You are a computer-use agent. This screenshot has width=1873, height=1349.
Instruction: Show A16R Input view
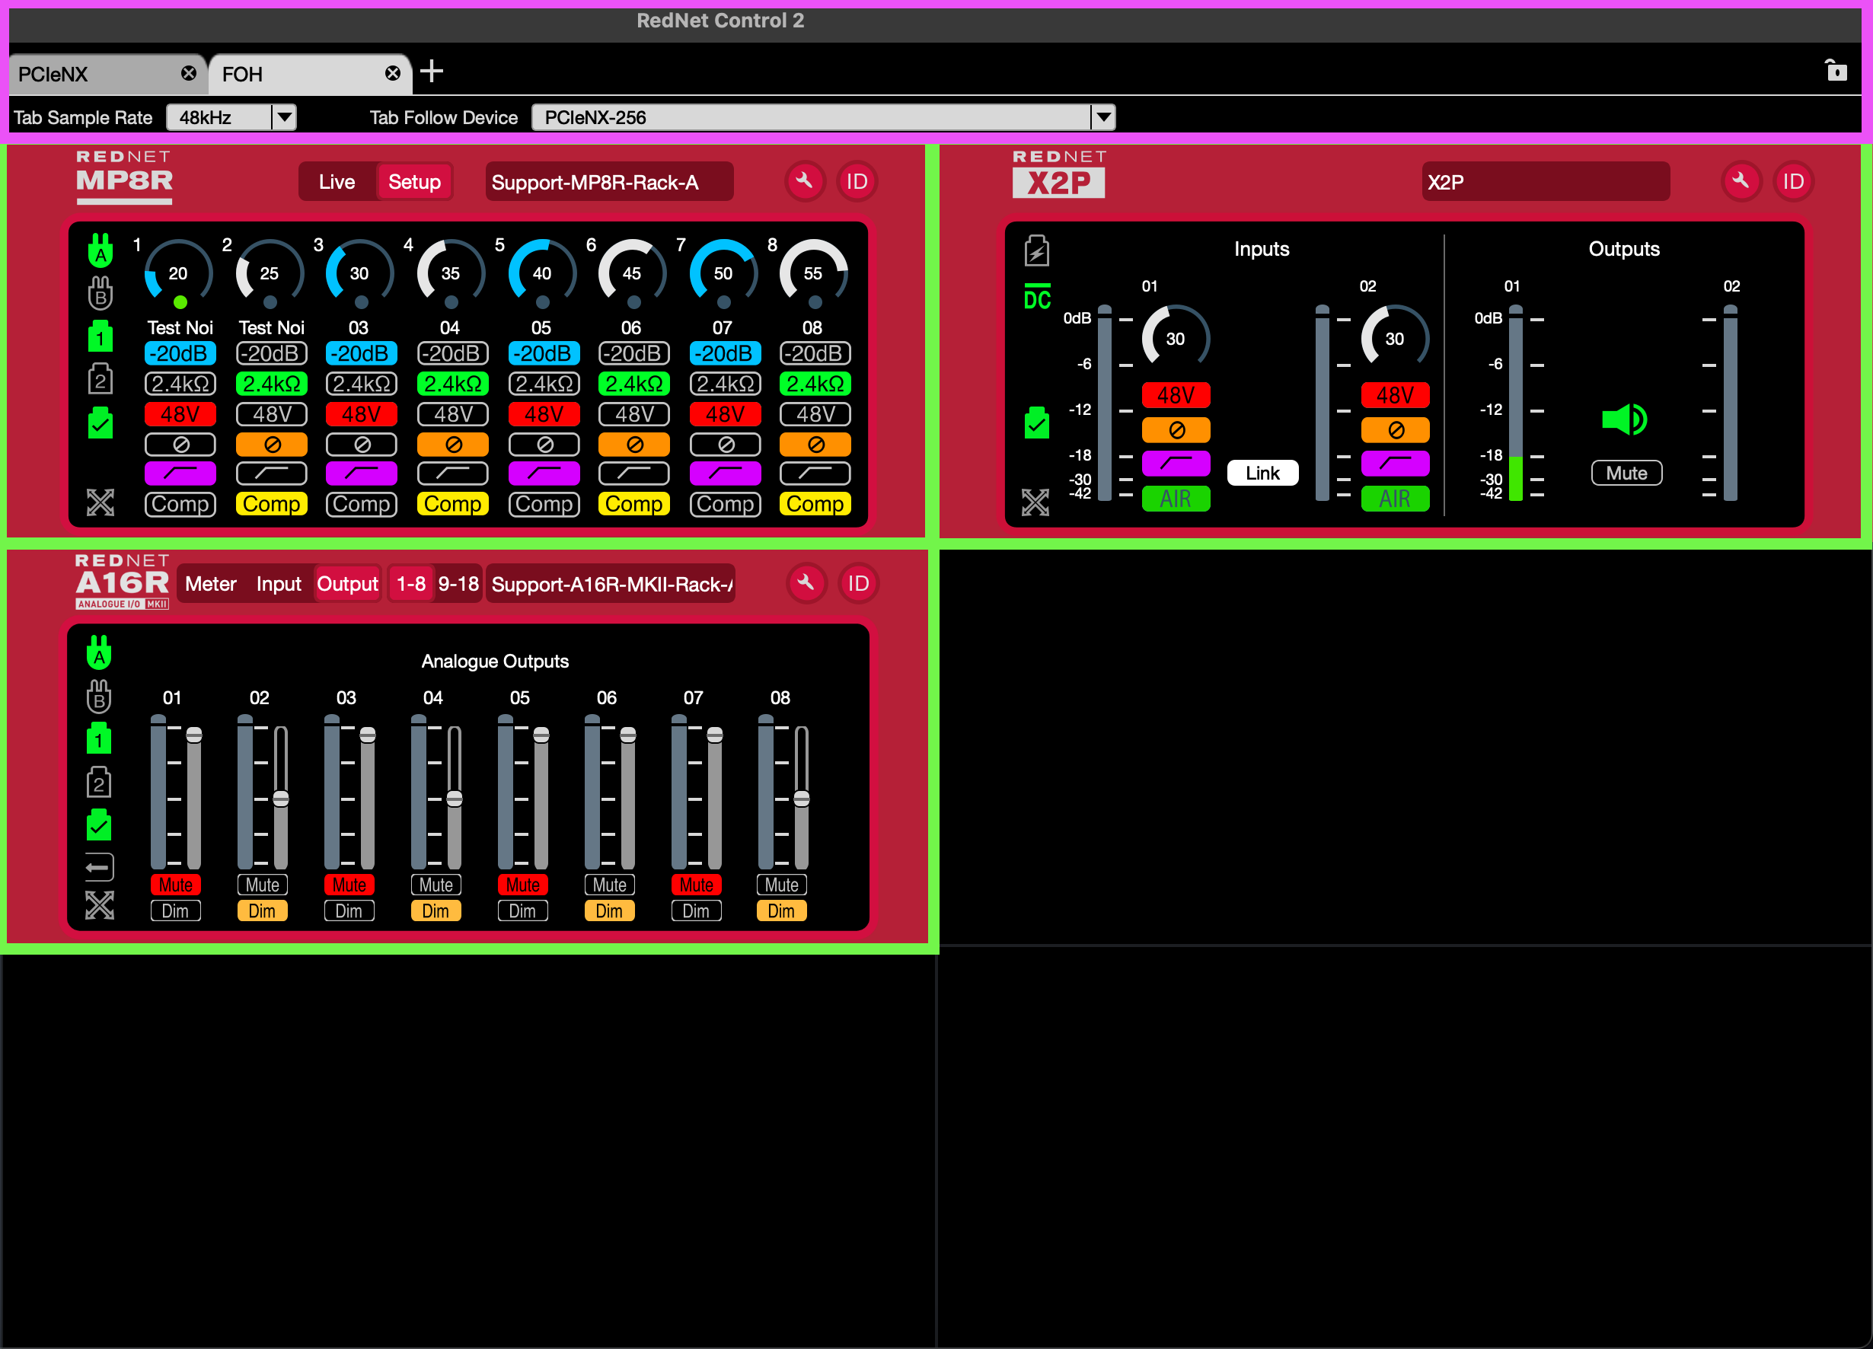[279, 584]
